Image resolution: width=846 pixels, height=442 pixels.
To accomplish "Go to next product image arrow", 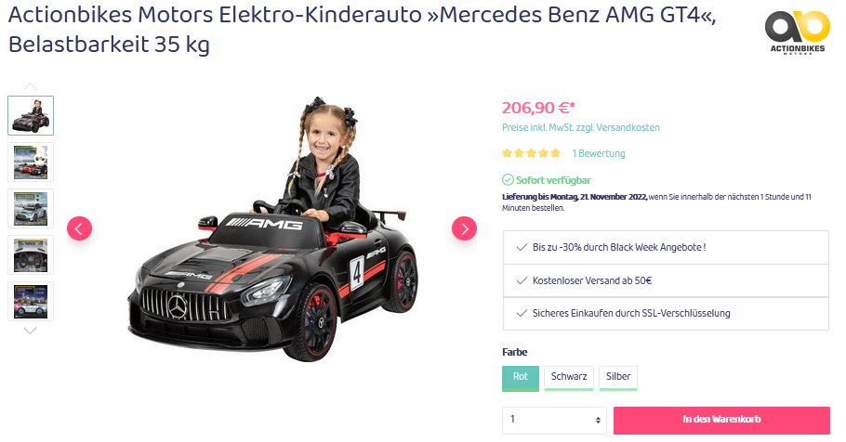I will [464, 229].
